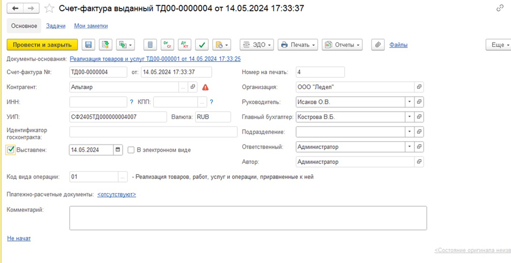Open calendar picker for Выставлен date

tap(118, 150)
